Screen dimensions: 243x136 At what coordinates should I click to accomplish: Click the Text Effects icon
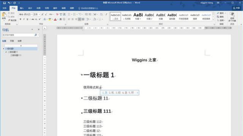click(x=45, y=19)
